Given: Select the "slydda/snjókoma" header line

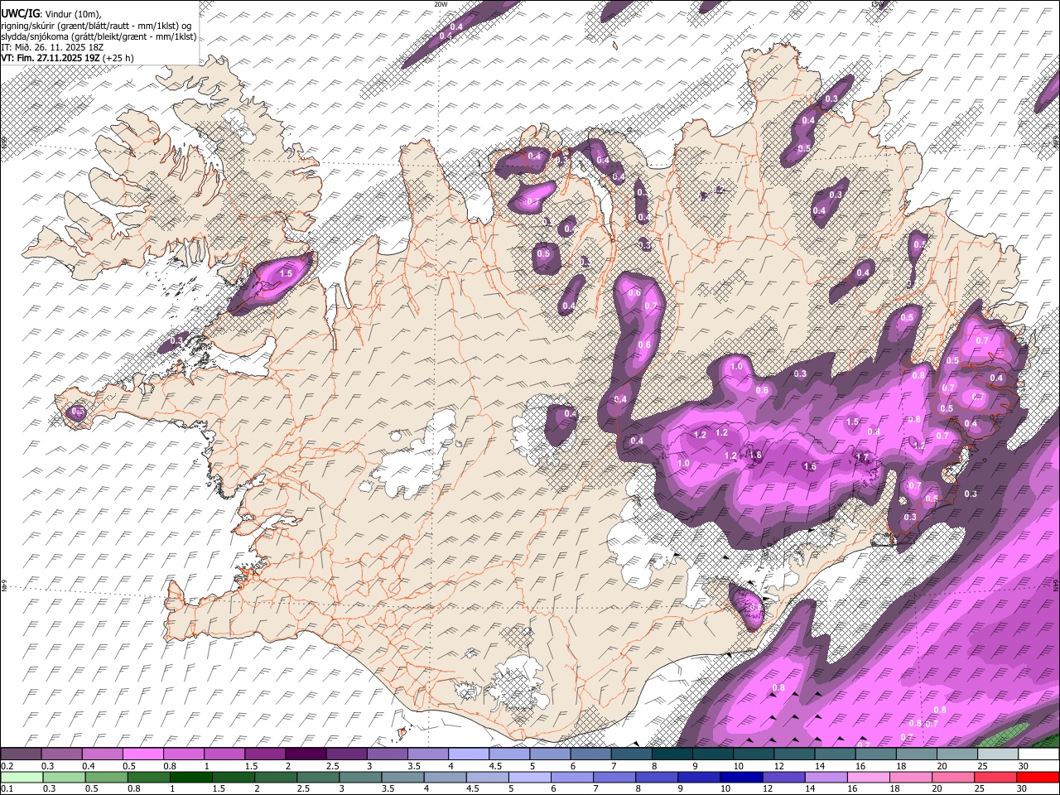Looking at the screenshot, I should 99,36.
